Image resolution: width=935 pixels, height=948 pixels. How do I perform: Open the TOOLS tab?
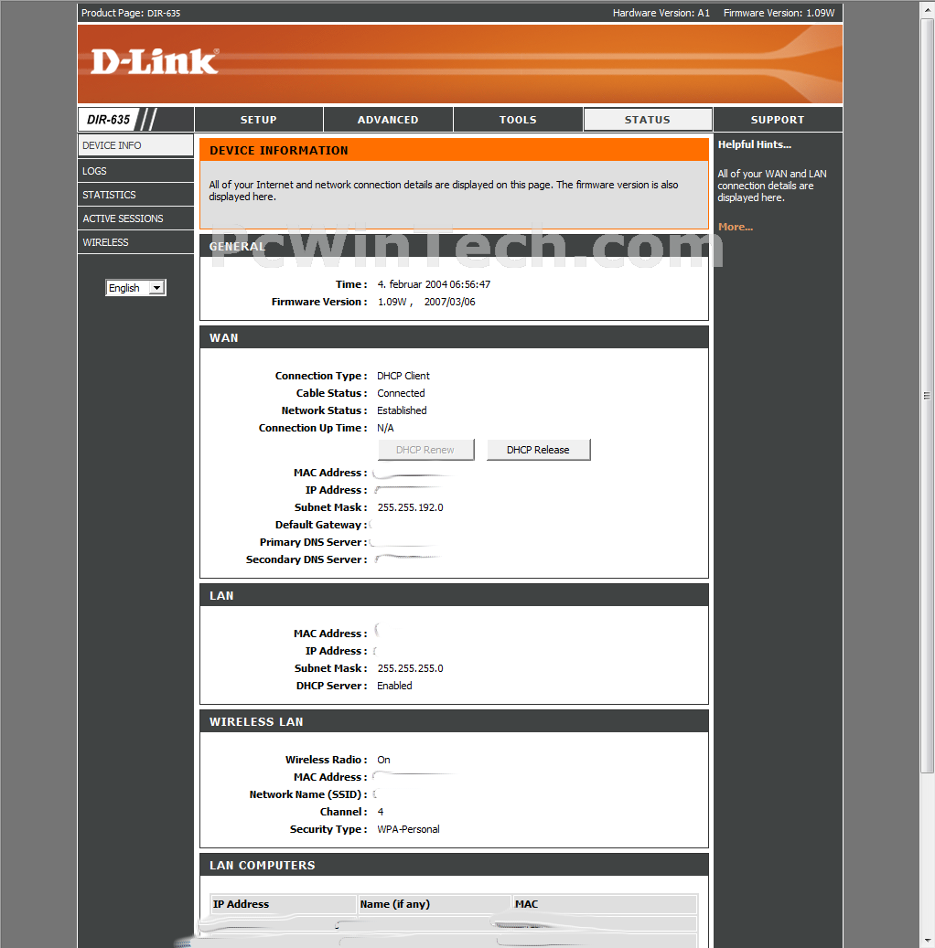pyautogui.click(x=518, y=120)
